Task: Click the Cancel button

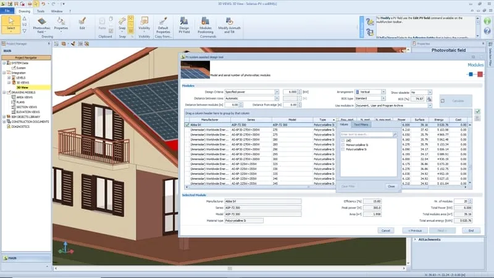Action: (x=385, y=230)
